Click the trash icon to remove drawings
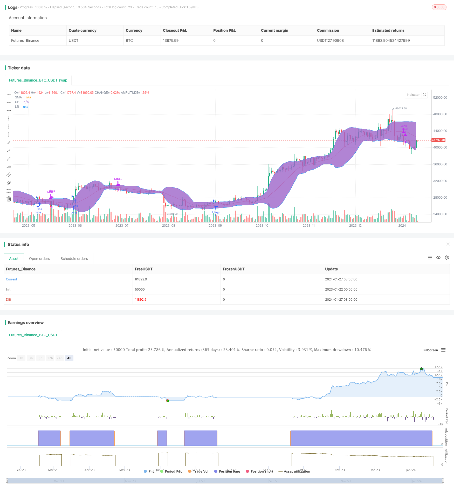This screenshot has height=491, width=454. point(9,199)
